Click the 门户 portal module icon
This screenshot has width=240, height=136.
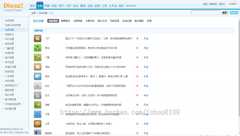pos(38,39)
